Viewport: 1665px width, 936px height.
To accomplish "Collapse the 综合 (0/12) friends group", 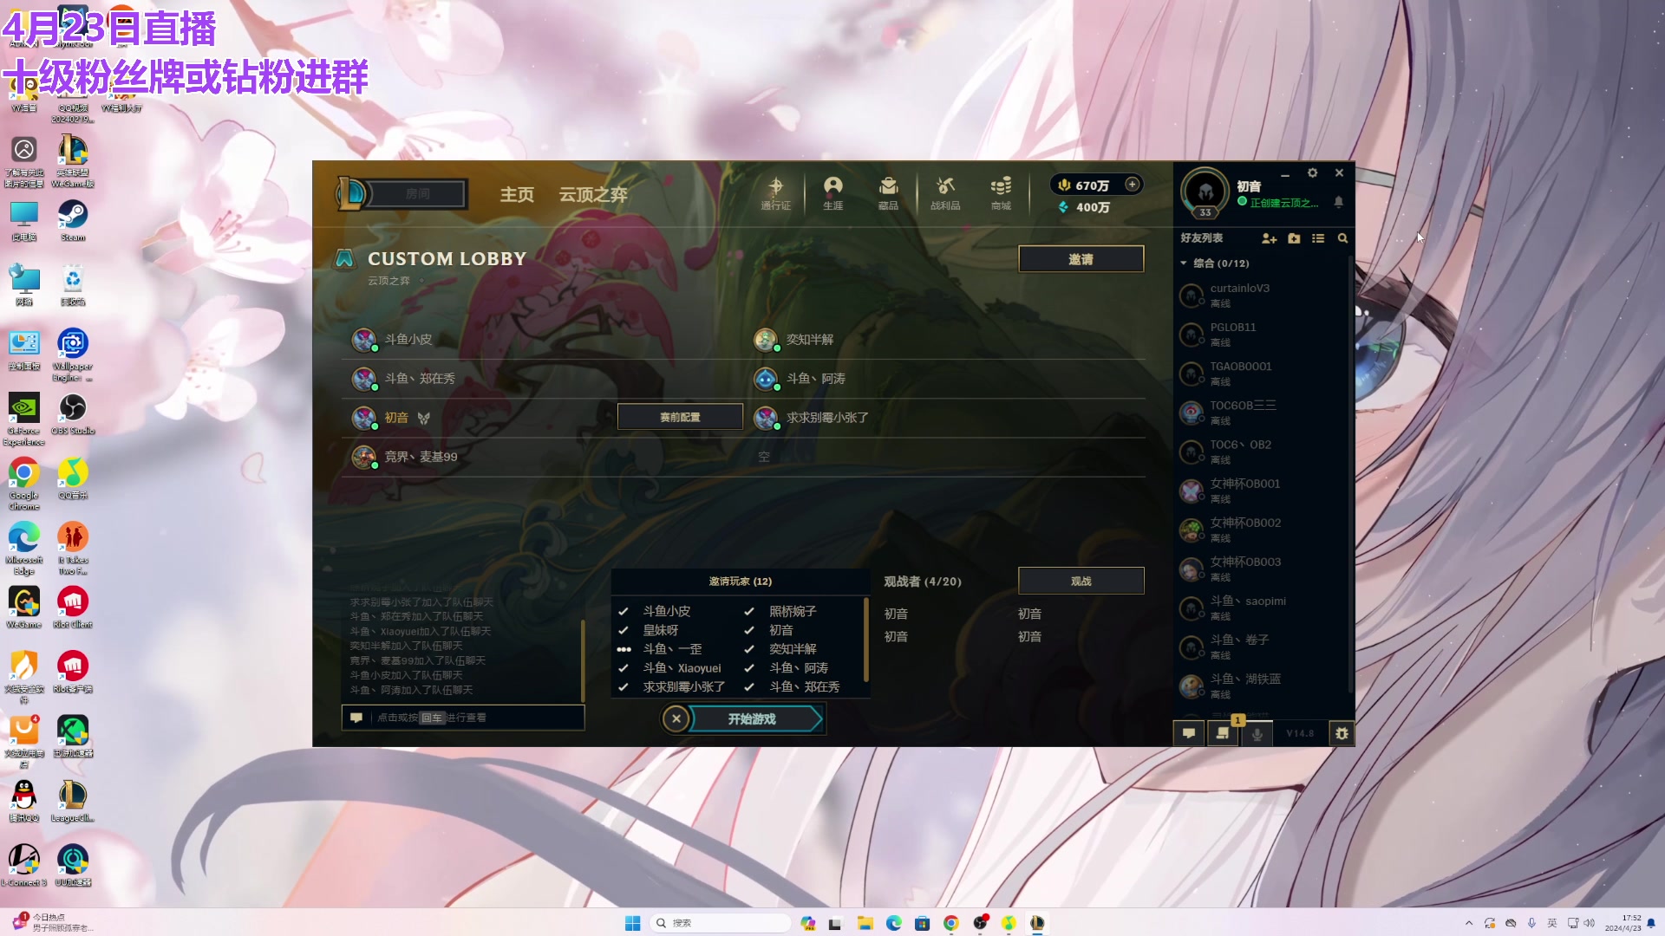I will pos(1184,263).
